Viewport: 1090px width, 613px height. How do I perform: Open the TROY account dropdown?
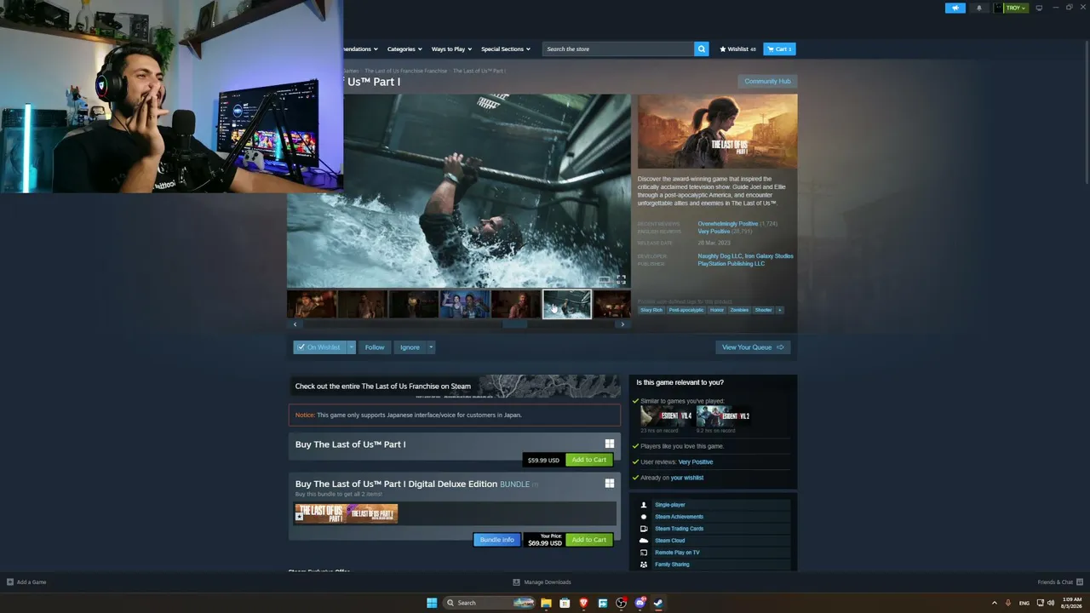coord(1011,8)
